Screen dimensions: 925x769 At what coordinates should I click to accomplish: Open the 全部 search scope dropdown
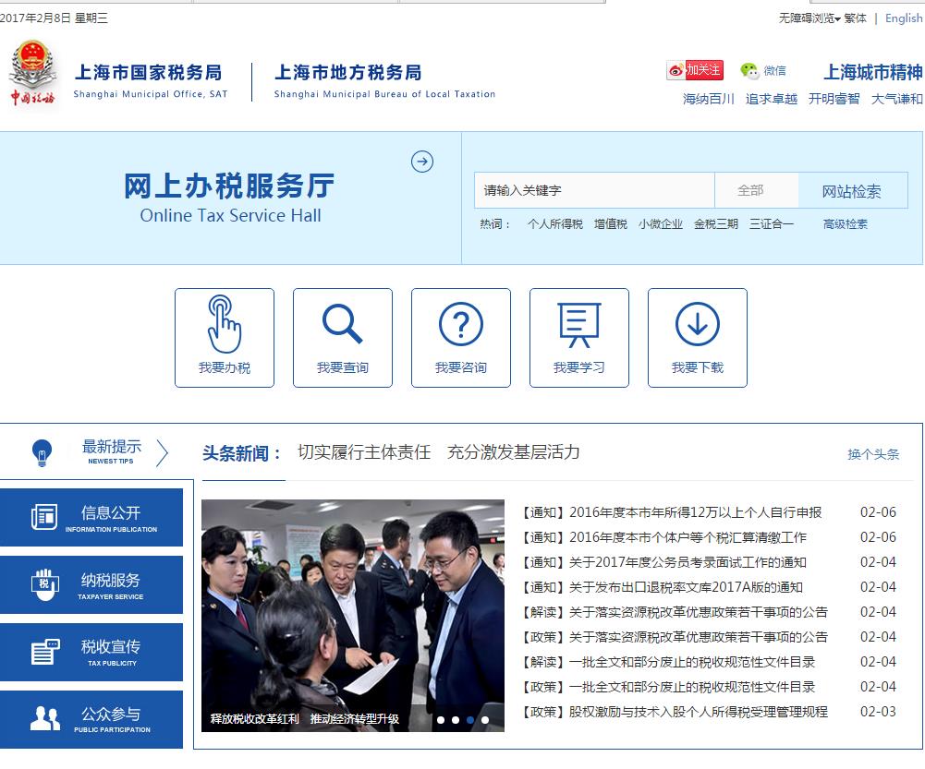click(756, 190)
